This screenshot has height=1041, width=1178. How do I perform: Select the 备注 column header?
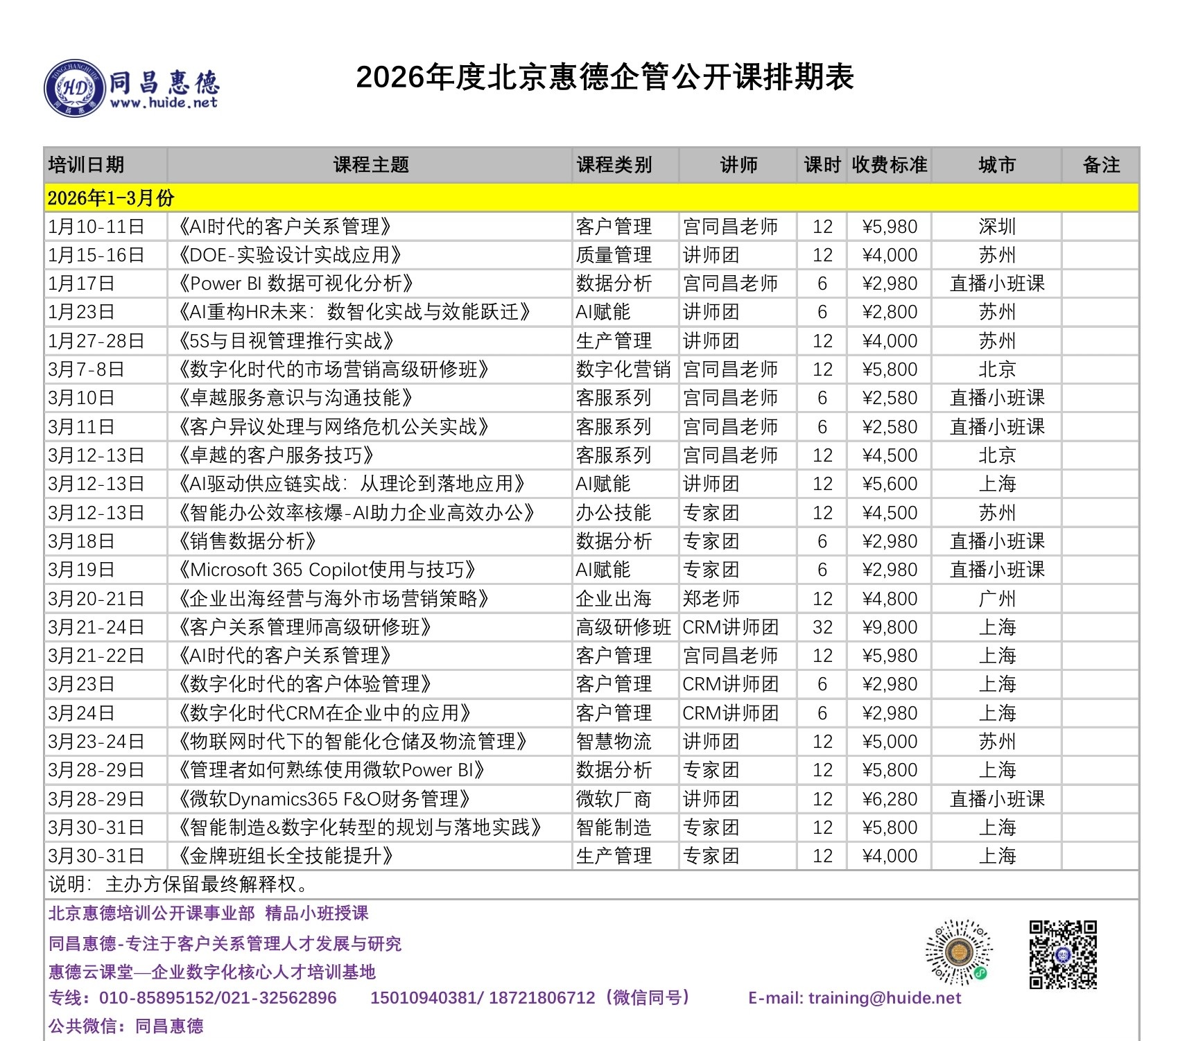1100,165
